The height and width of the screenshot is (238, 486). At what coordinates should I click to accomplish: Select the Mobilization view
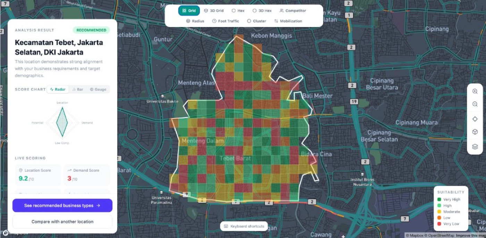[288, 21]
